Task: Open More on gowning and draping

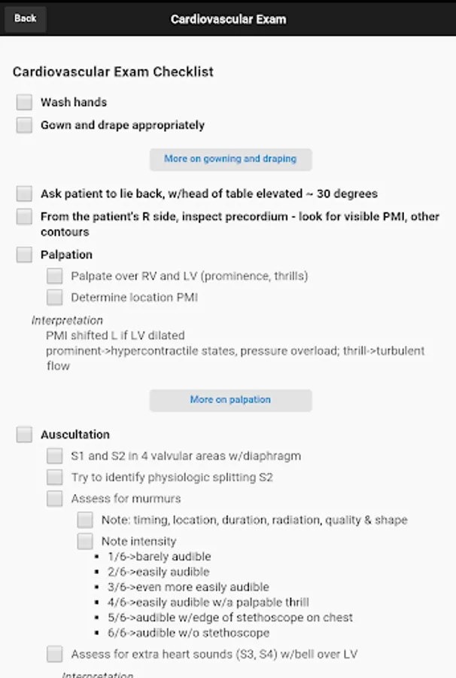Action: 230,159
